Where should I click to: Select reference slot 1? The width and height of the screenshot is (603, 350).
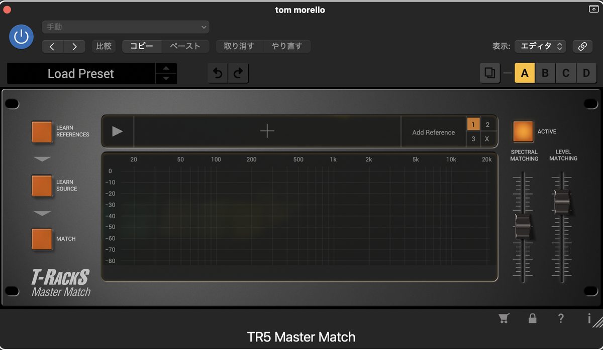[473, 125]
